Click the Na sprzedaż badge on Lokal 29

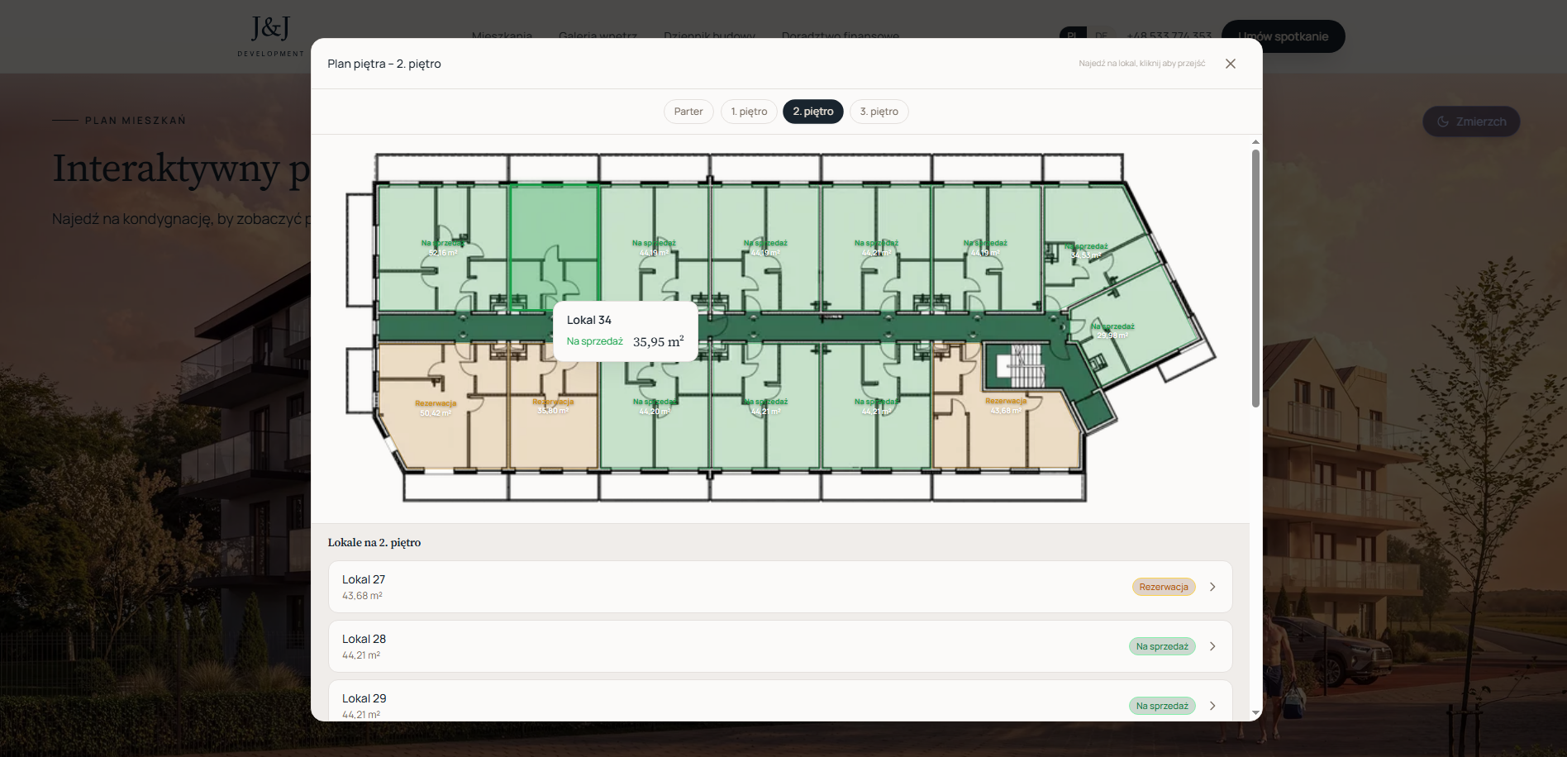tap(1162, 706)
